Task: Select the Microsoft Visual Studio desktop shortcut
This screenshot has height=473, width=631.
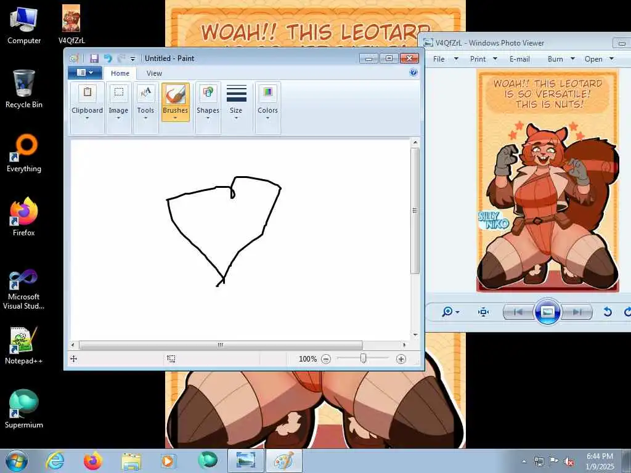Action: [x=24, y=289]
